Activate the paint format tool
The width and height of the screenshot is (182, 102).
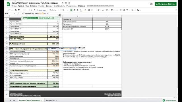pyautogui.click(x=19, y=10)
